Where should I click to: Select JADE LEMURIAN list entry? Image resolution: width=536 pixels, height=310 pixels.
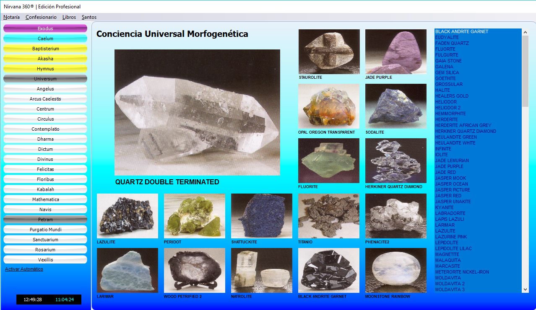coord(478,160)
